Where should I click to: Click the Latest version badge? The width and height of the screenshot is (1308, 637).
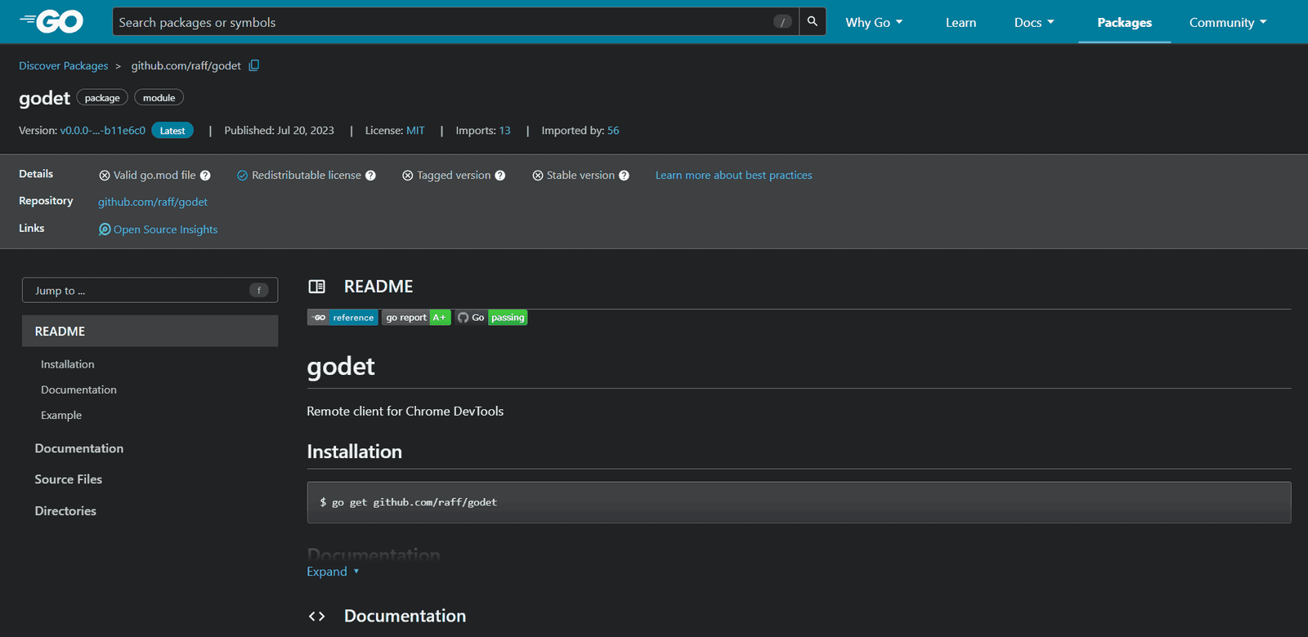click(x=172, y=131)
